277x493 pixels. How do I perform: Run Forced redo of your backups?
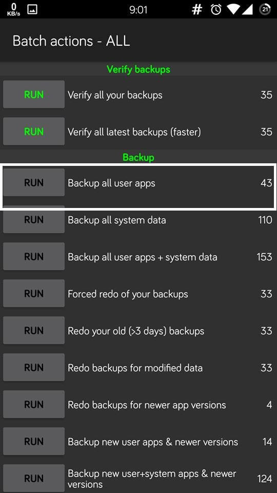tap(34, 293)
